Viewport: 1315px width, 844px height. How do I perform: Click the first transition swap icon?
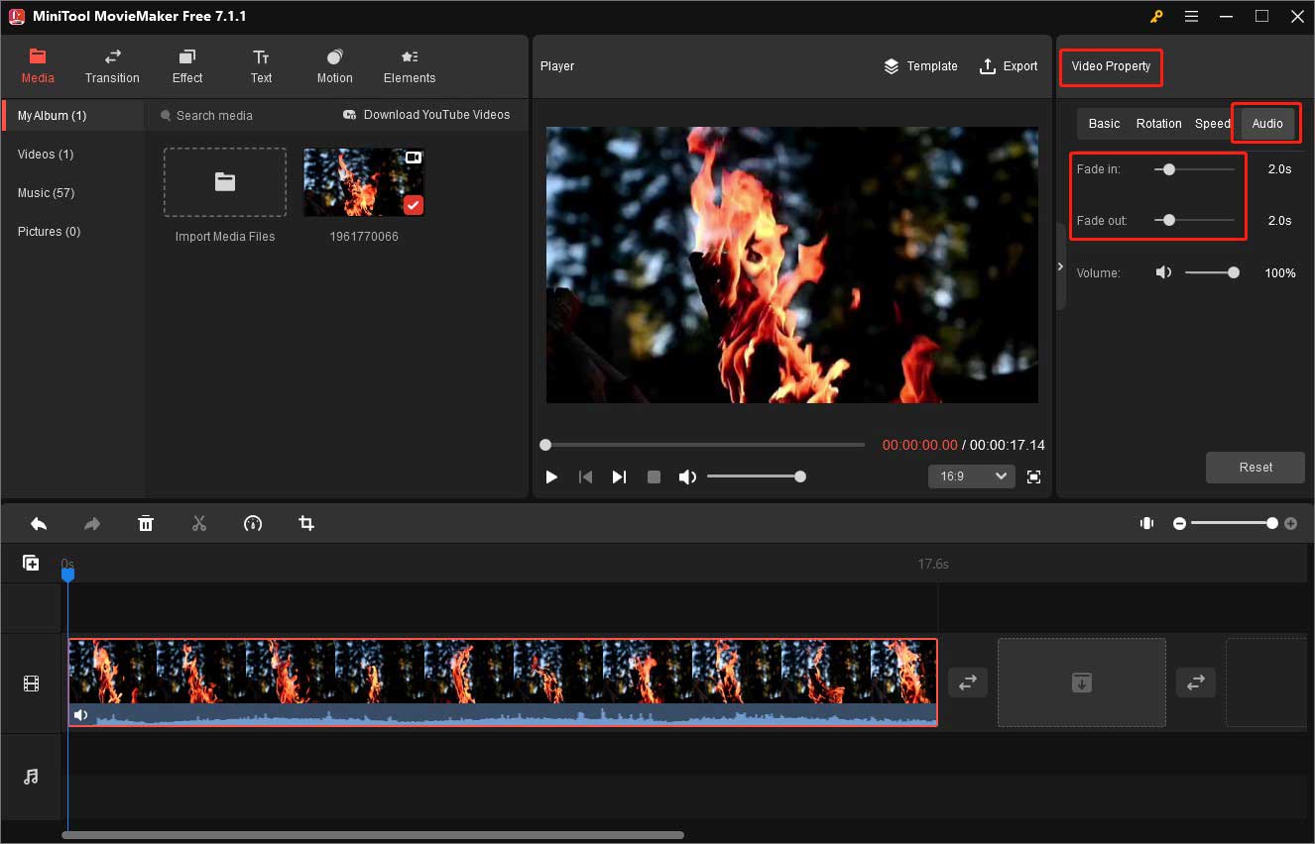click(x=968, y=683)
